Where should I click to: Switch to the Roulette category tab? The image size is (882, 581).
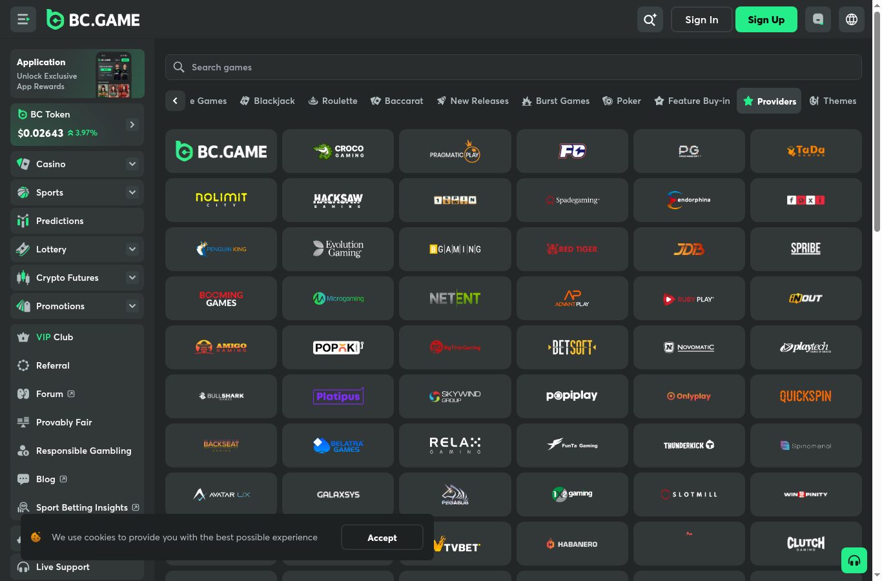coord(333,101)
